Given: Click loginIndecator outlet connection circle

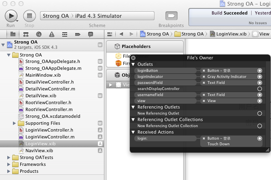Looking at the screenshot, I should pos(260,77).
